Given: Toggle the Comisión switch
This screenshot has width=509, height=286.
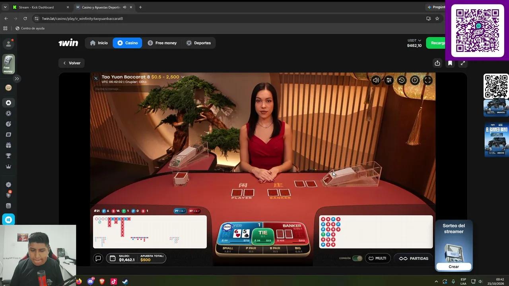Looking at the screenshot, I should pyautogui.click(x=357, y=258).
